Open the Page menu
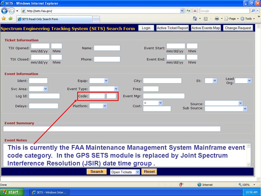The width and height of the screenshot is (261, 196). [231, 19]
